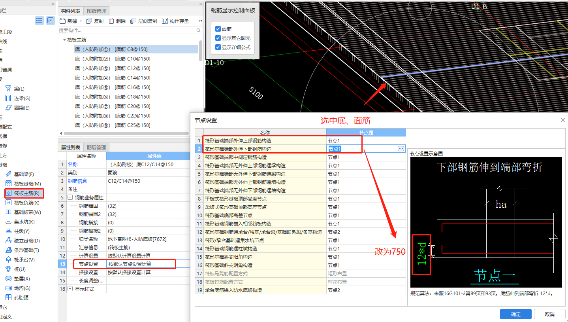Image resolution: width=568 pixels, height=322 pixels.
Task: Click 钢筋信息 value C12/C14@150
Action: (x=125, y=181)
